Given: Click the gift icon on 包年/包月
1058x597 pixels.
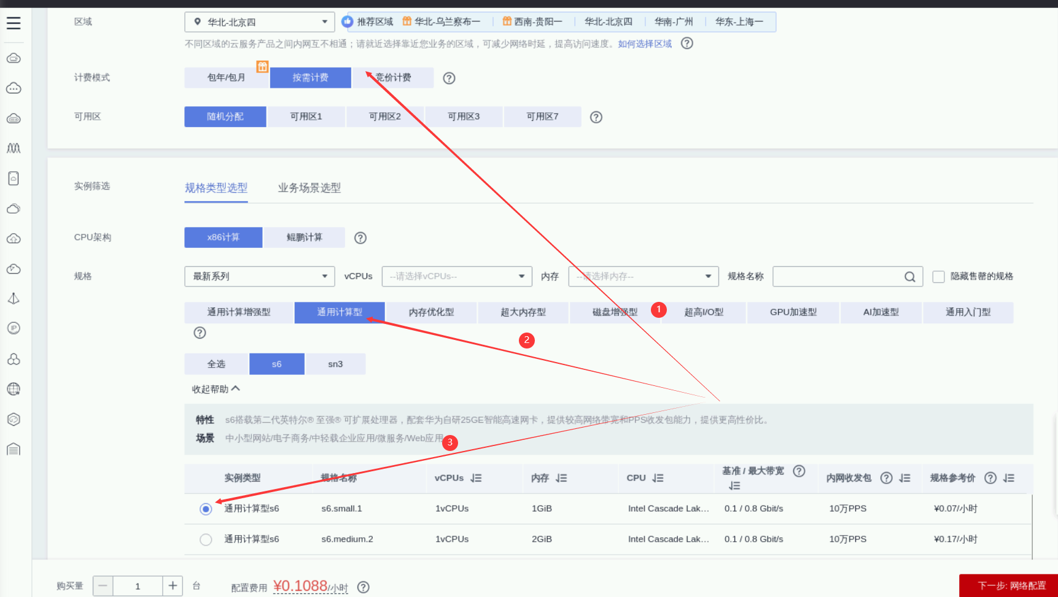Looking at the screenshot, I should 262,66.
